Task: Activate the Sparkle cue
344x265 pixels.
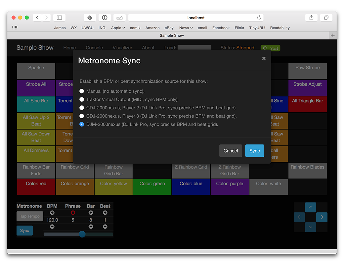Action: click(x=36, y=71)
